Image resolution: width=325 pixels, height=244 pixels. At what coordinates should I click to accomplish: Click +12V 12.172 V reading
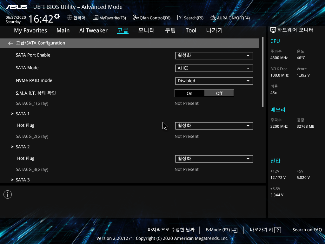278,178
